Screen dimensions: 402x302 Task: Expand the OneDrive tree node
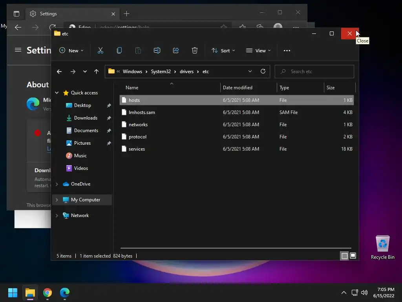pos(57,184)
